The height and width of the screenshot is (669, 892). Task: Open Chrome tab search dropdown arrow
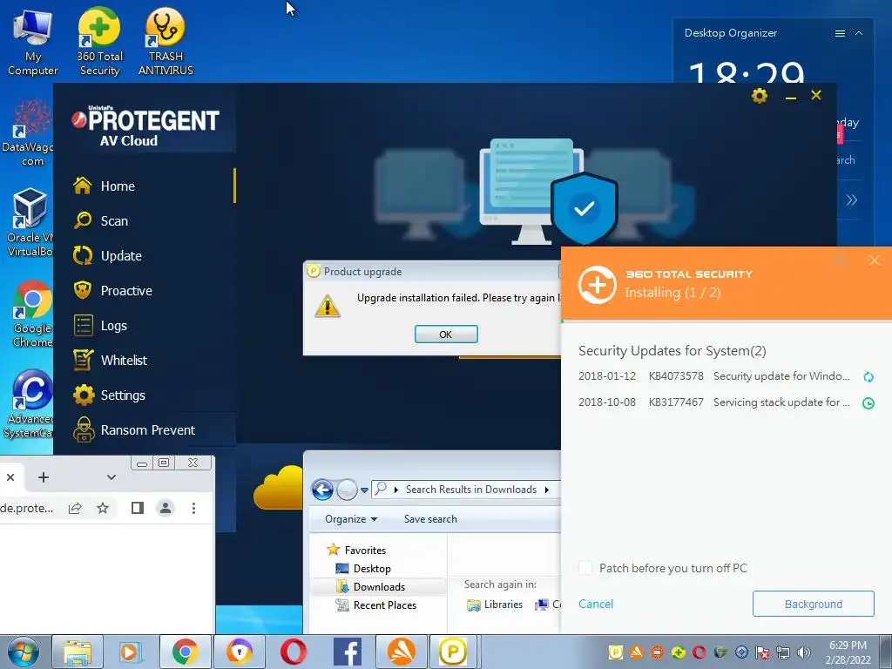pyautogui.click(x=111, y=477)
